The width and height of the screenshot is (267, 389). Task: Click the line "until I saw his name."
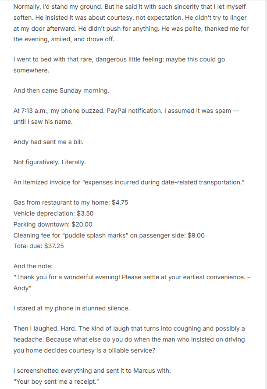pos(43,122)
